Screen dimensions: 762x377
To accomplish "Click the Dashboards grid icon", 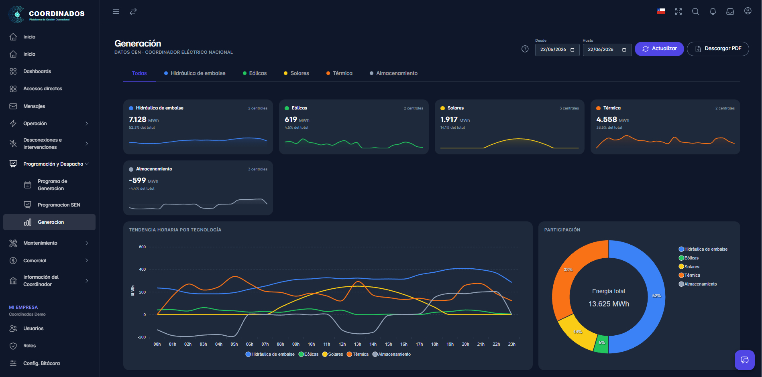I will [x=13, y=71].
